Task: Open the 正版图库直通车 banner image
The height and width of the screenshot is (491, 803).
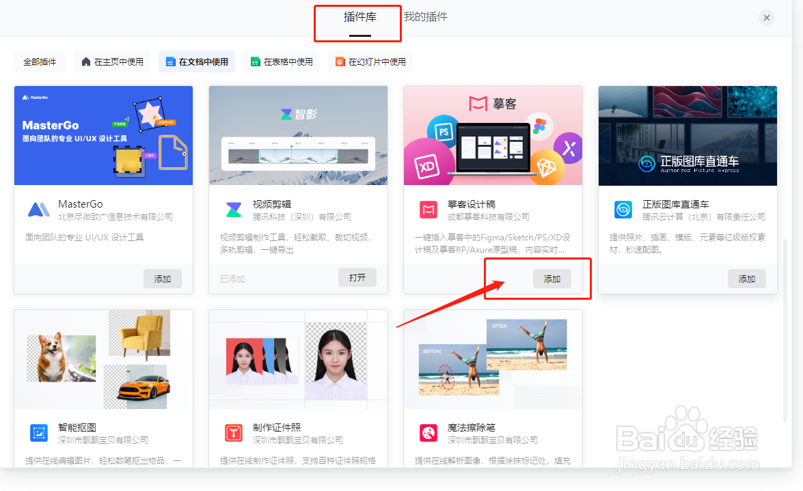Action: pyautogui.click(x=688, y=136)
